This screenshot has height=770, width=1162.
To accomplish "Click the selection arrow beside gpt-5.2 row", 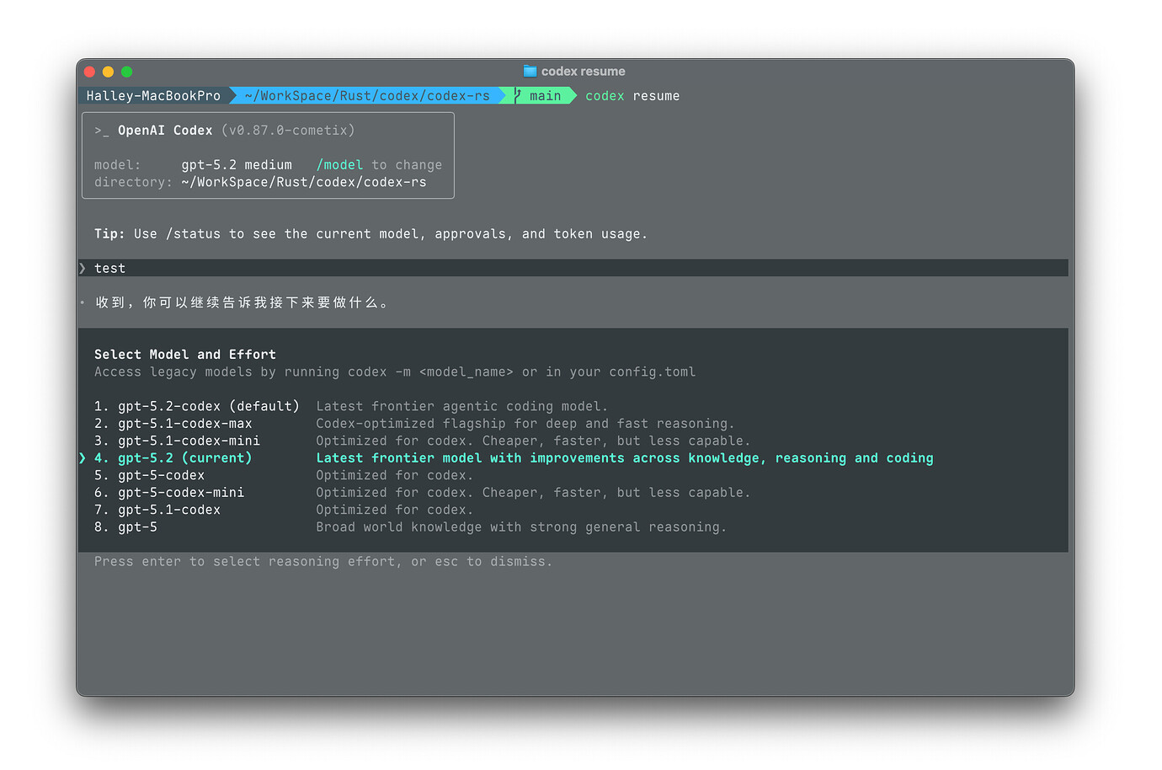I will coord(83,458).
